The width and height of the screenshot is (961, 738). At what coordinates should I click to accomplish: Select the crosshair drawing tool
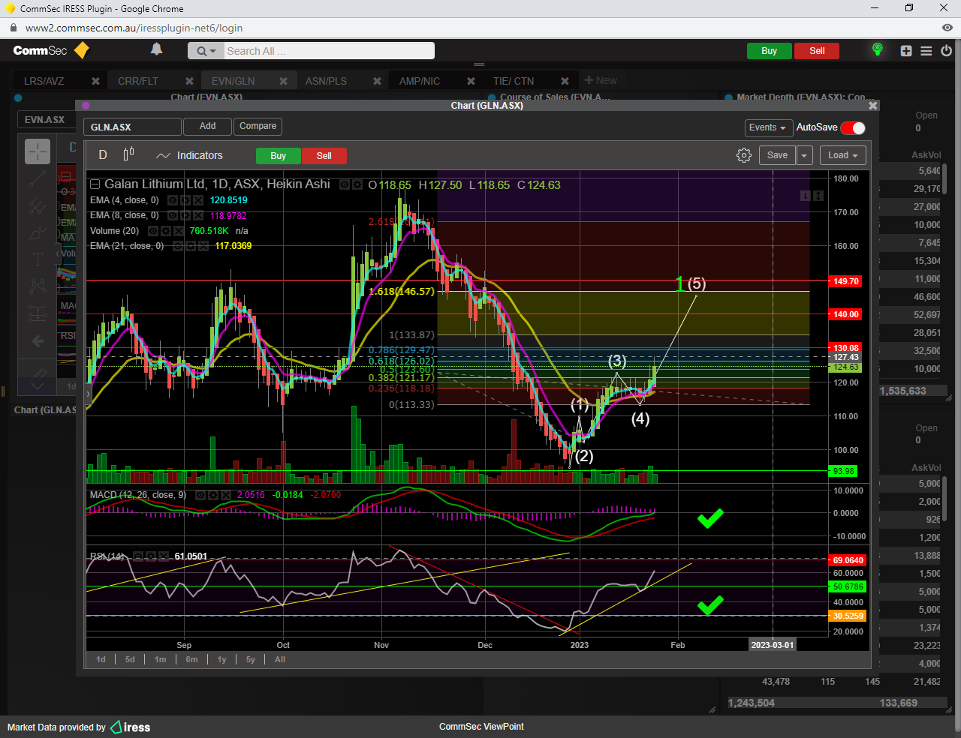tap(38, 151)
